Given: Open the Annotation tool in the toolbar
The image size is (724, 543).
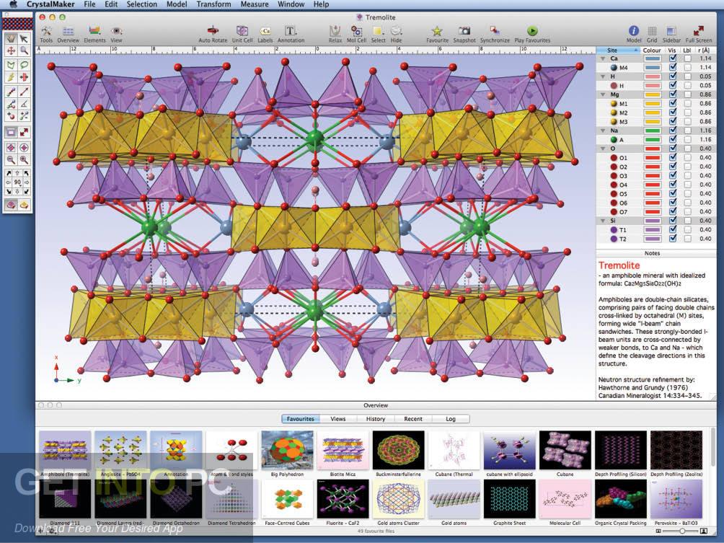Looking at the screenshot, I should coord(288,30).
